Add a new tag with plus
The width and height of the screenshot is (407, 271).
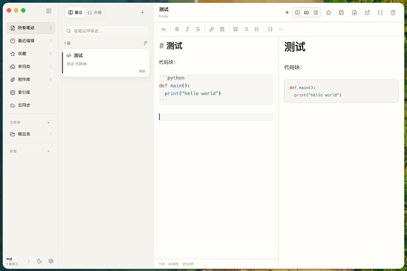click(48, 151)
